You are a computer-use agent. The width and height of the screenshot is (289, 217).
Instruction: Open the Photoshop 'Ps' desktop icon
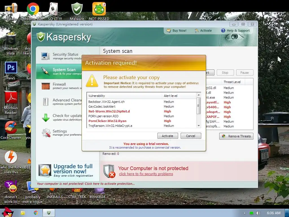[11, 68]
